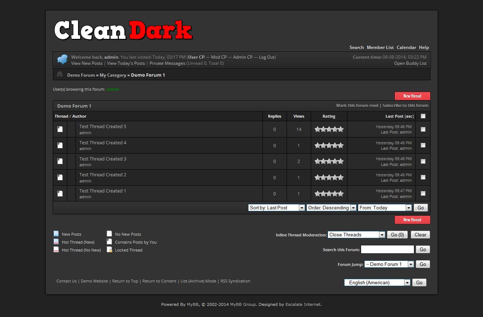Click the Search this Forum input field
483x317 pixels.
(x=387, y=249)
